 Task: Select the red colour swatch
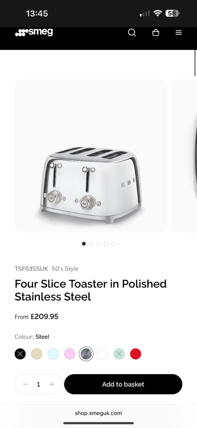[135, 354]
